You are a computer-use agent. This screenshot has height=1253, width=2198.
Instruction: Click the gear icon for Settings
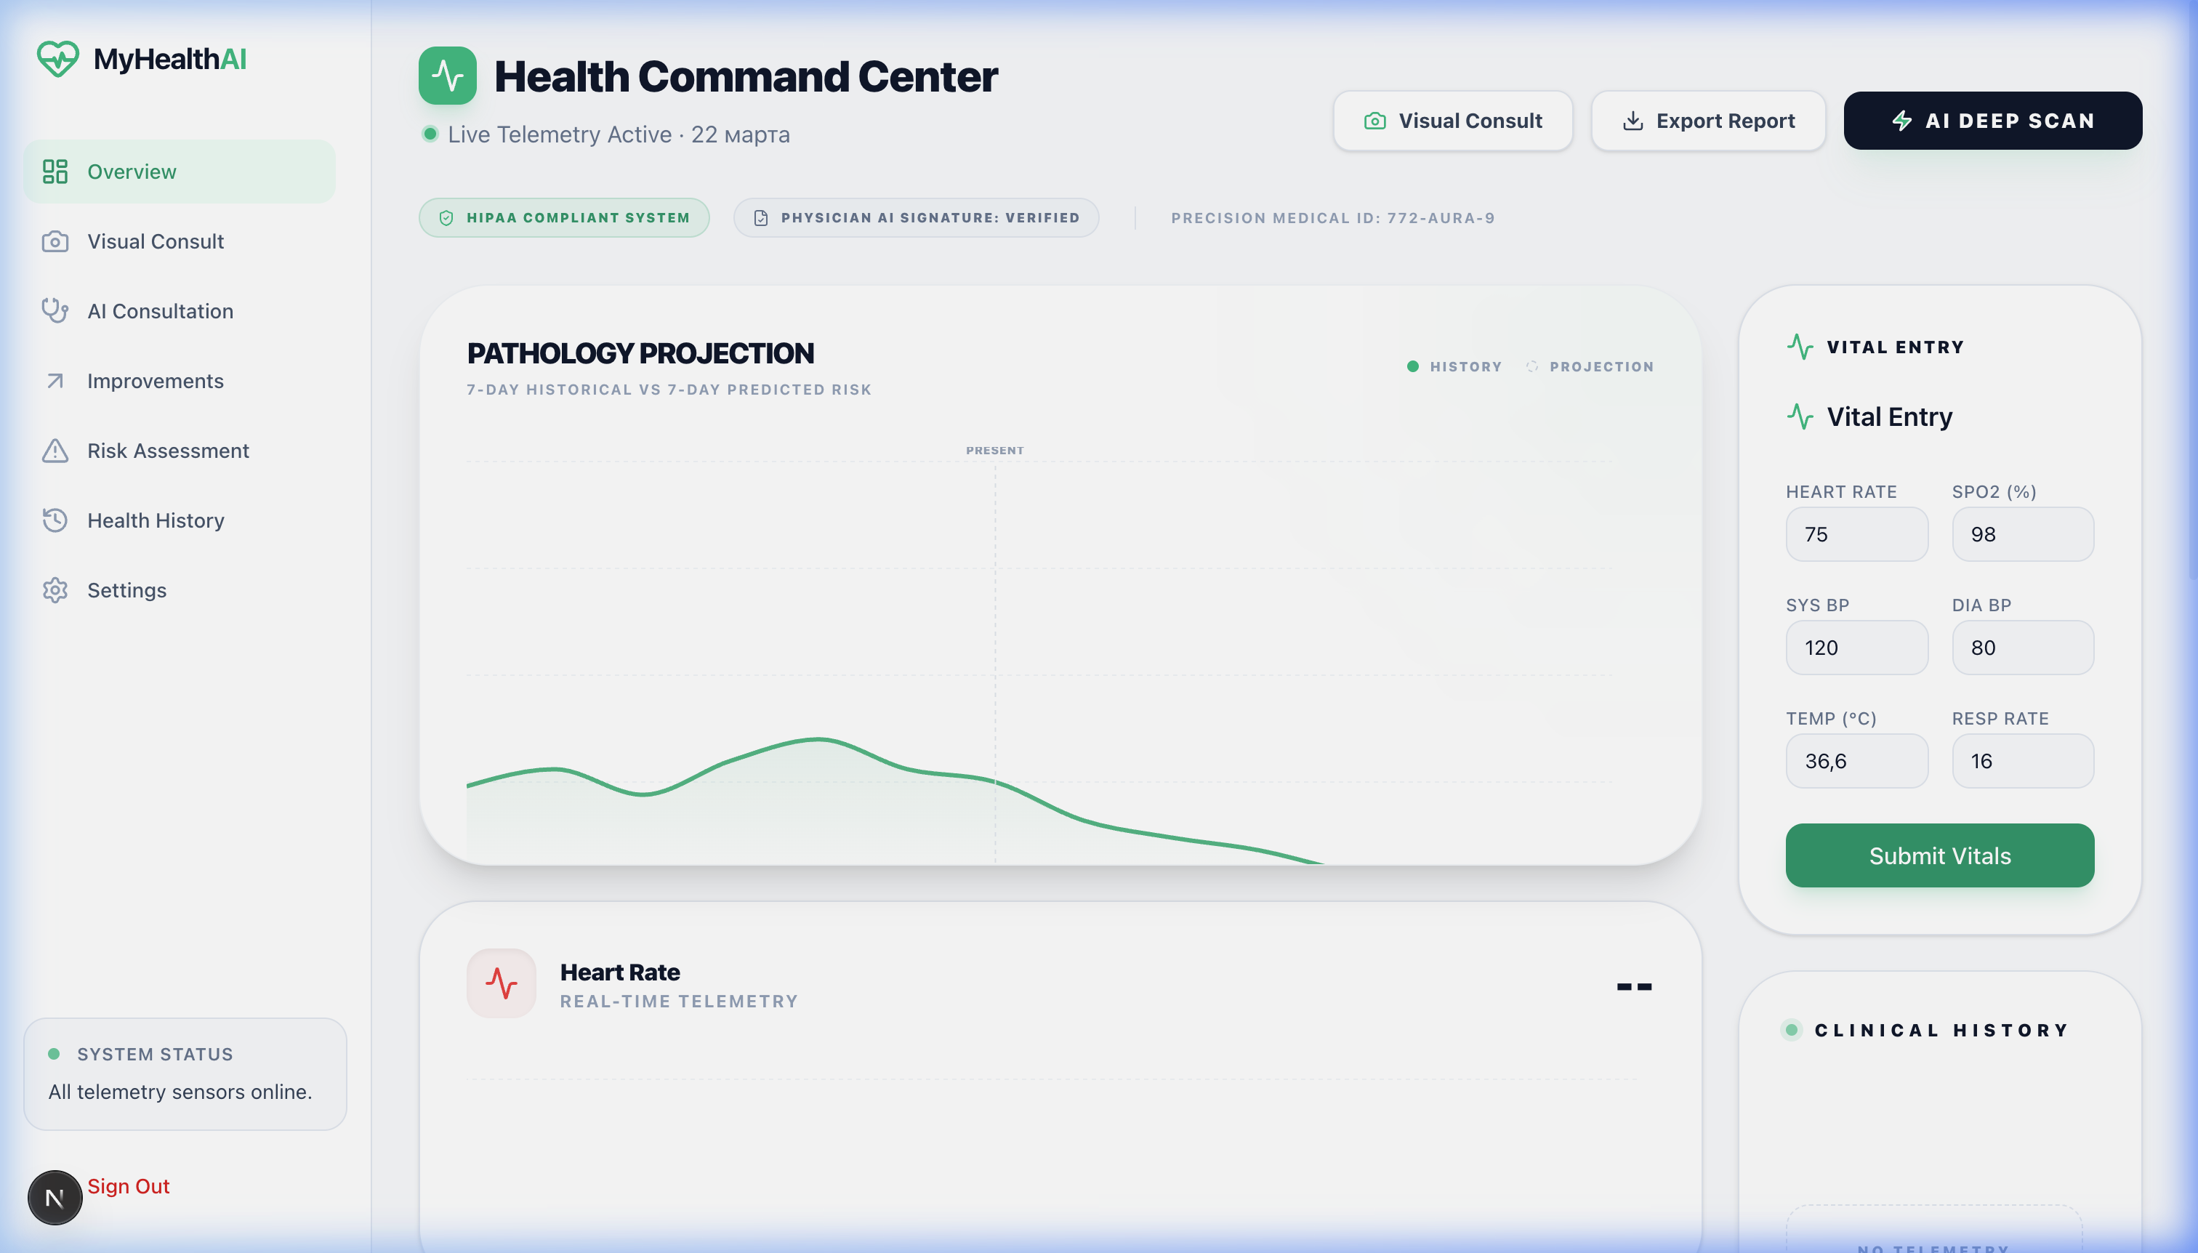[x=55, y=589]
